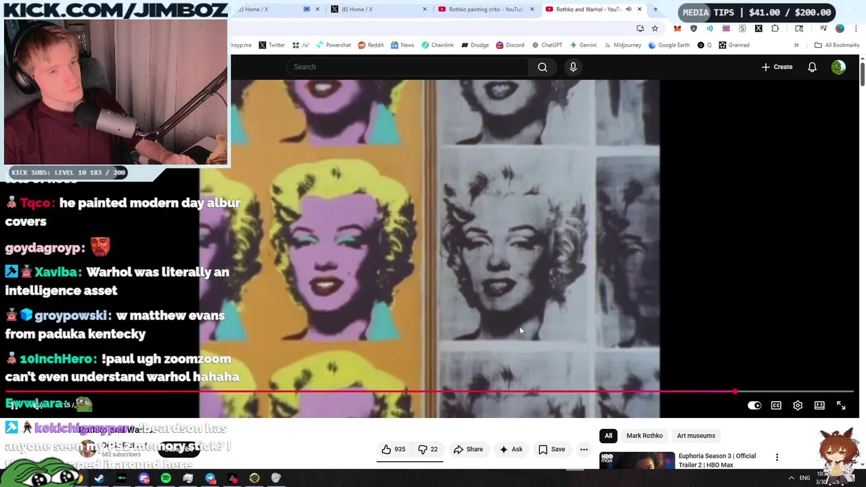Viewport: 866px width, 487px height.
Task: Open the Steam taskbar icon
Action: (x=99, y=479)
